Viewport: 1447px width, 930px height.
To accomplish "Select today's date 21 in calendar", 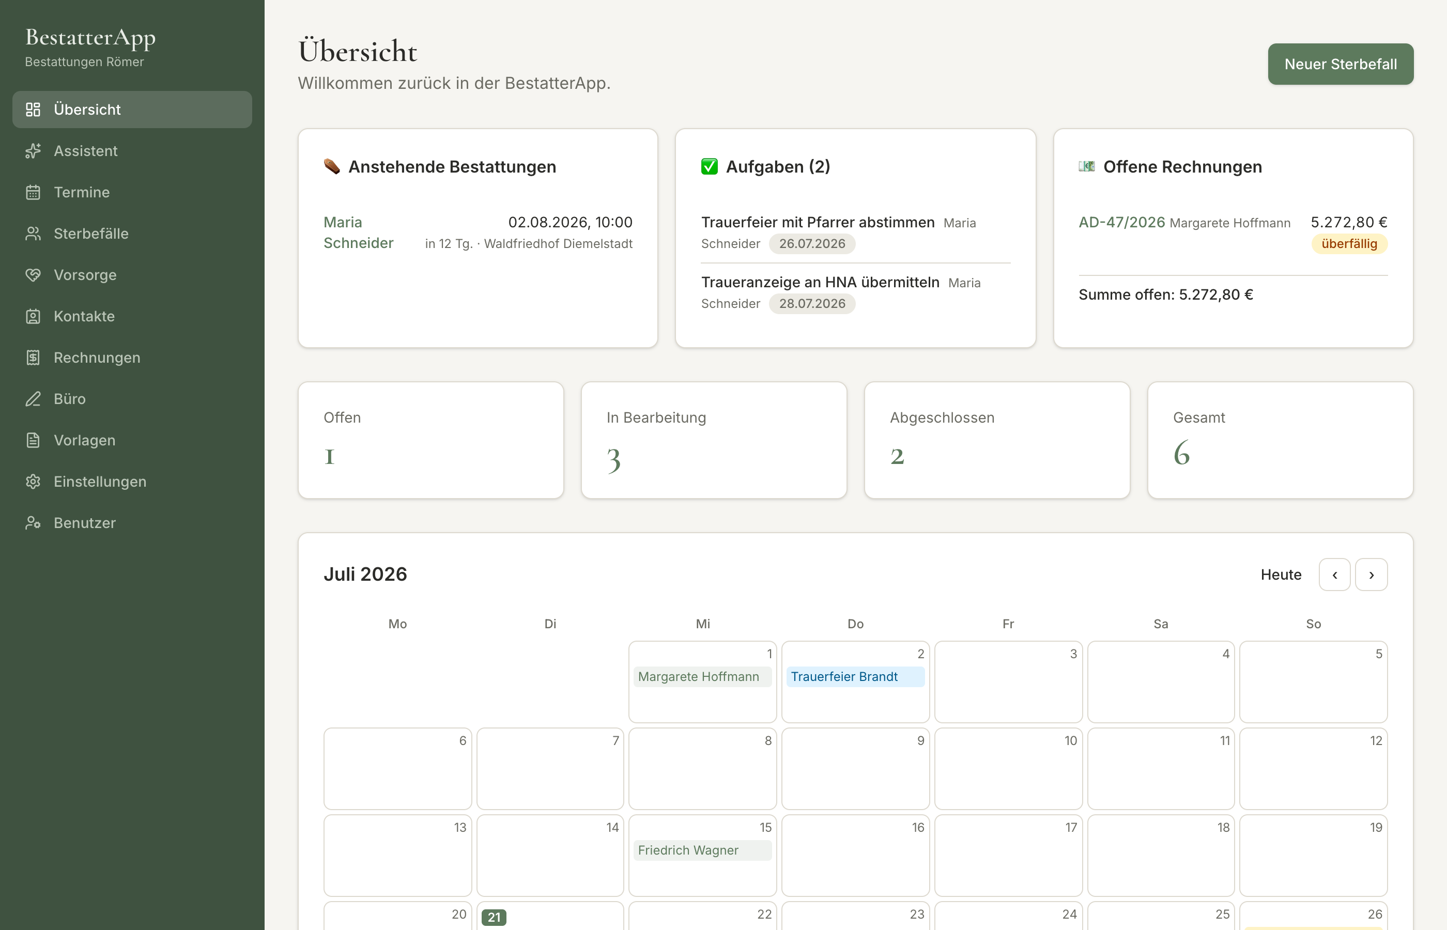I will coord(494,917).
